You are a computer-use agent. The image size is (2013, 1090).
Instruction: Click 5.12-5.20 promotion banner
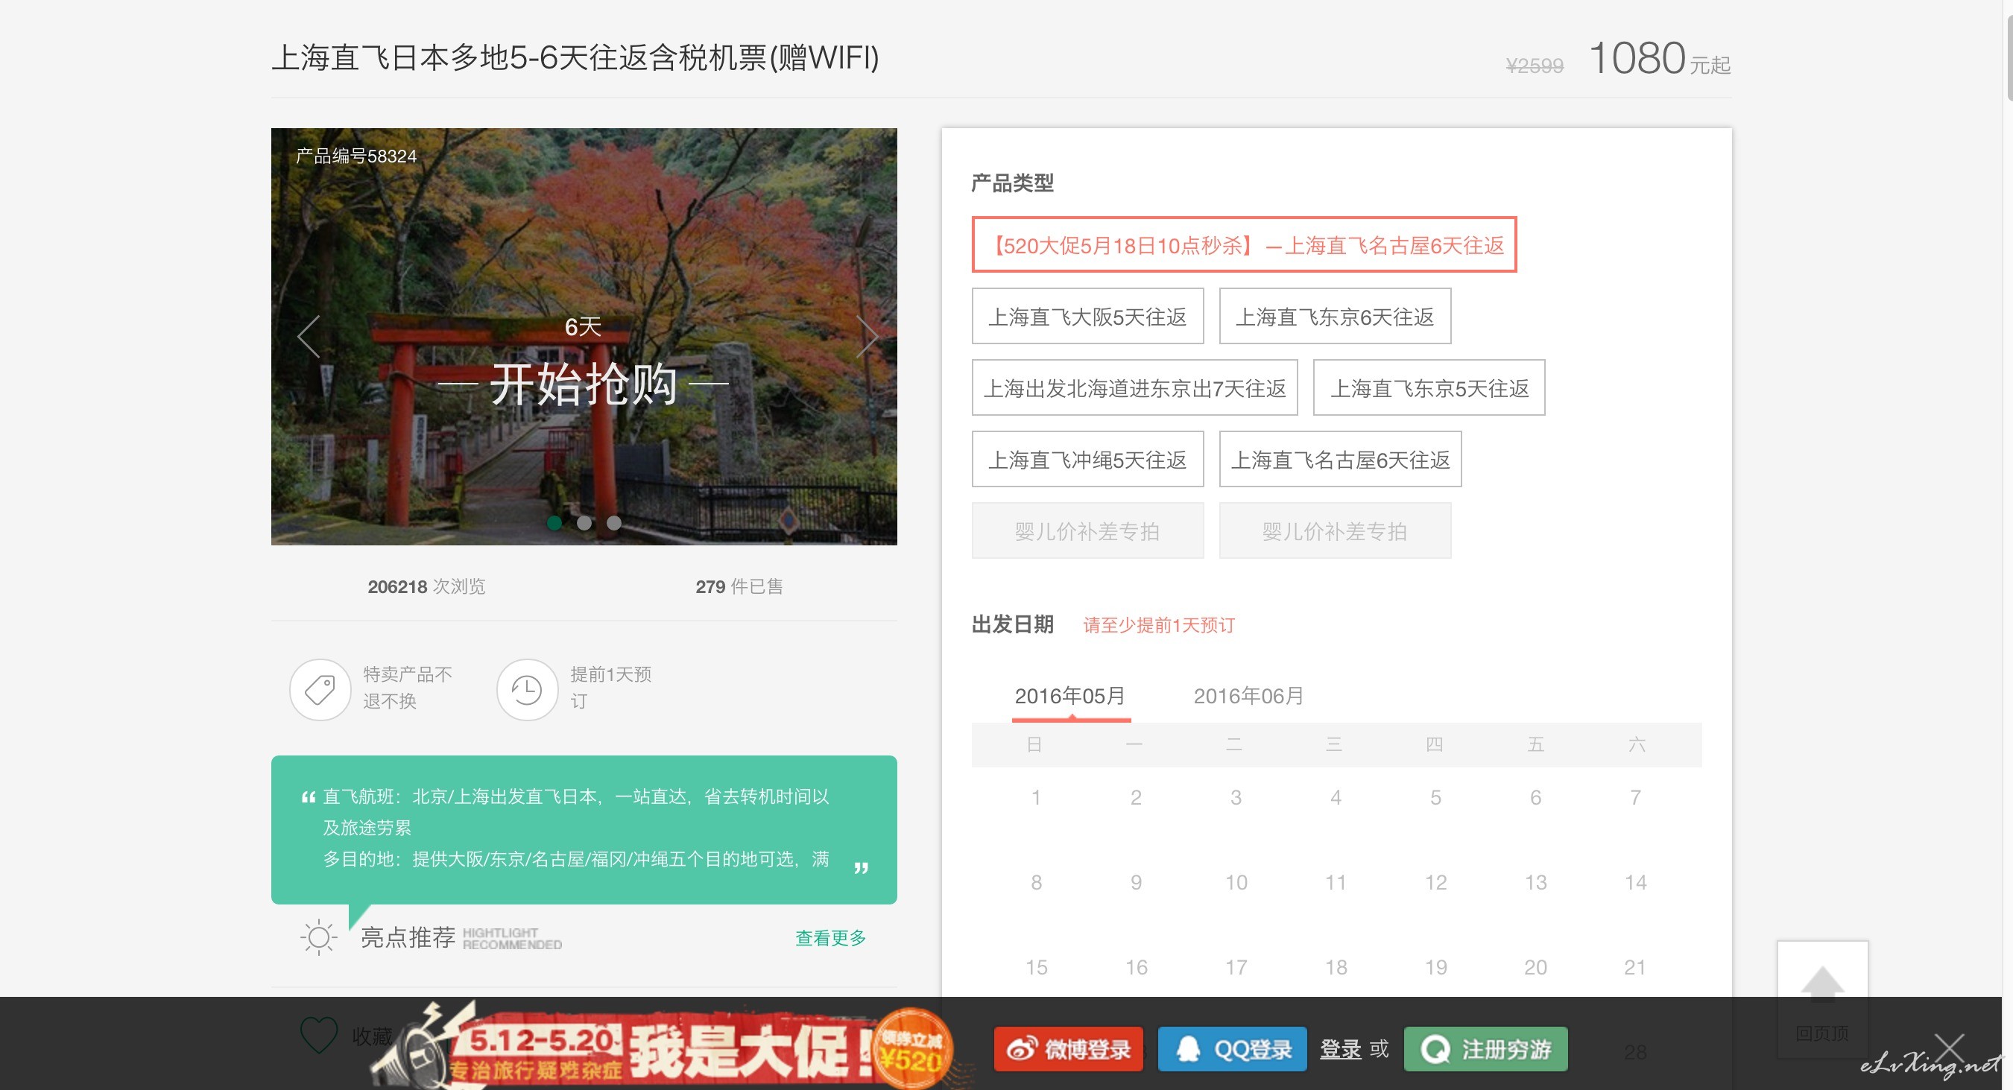(x=664, y=1047)
